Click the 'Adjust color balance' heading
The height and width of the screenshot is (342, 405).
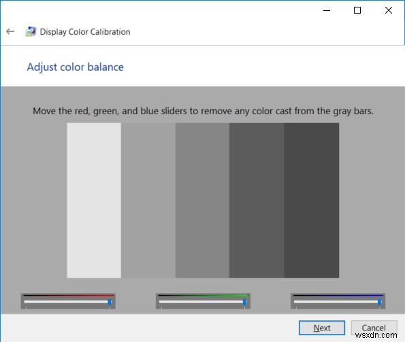(x=76, y=67)
